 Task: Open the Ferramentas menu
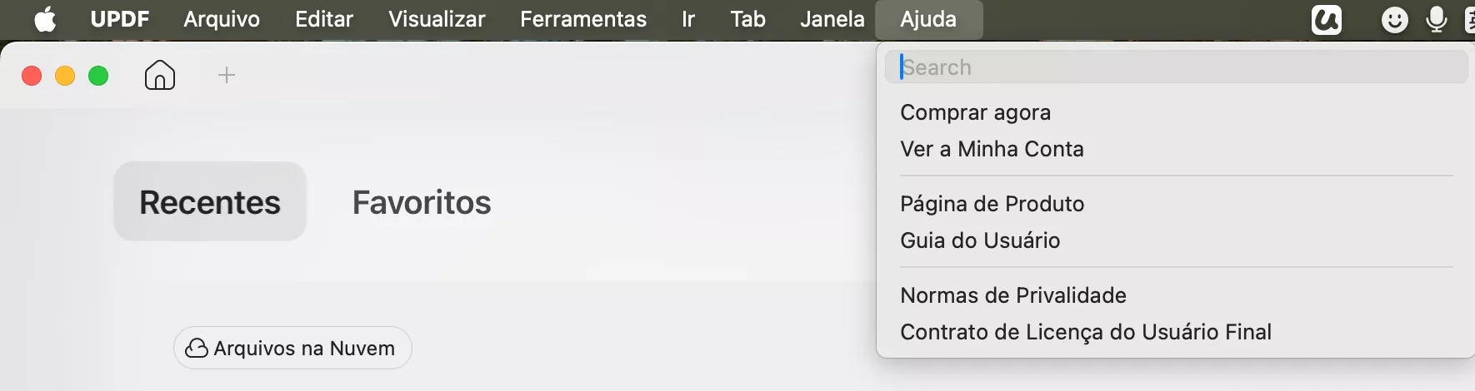(x=583, y=19)
